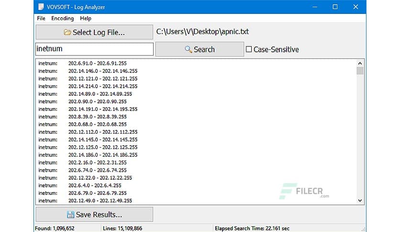Viewport: 400px width, 232px height.
Task: Click the Log Analyzer app icon in title bar
Action: coord(41,7)
